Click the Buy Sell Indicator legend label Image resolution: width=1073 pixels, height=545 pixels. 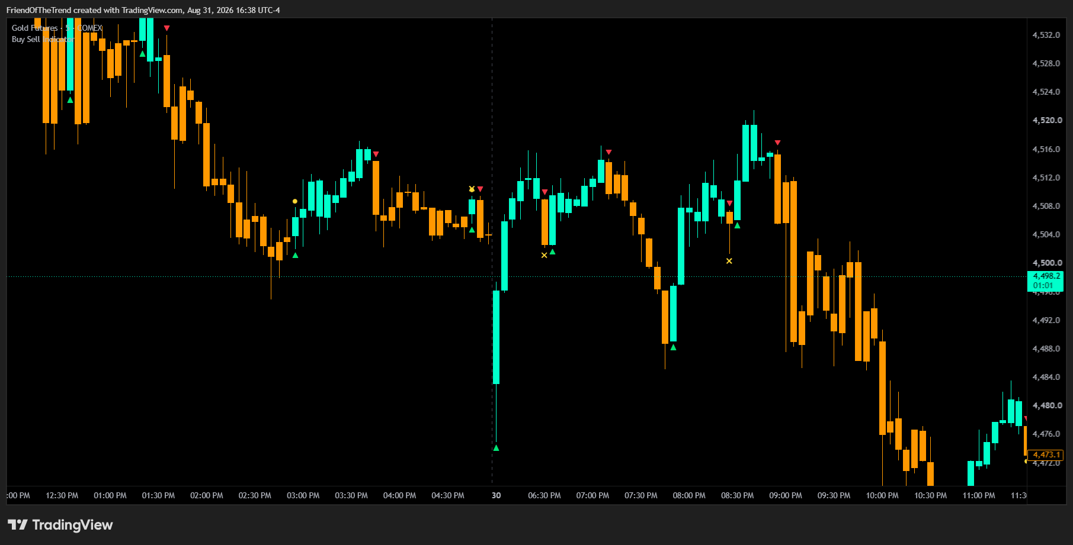(x=43, y=39)
